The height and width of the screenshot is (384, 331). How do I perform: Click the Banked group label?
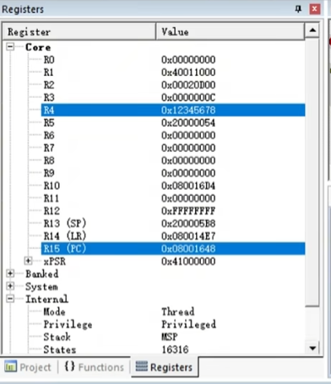coord(42,273)
